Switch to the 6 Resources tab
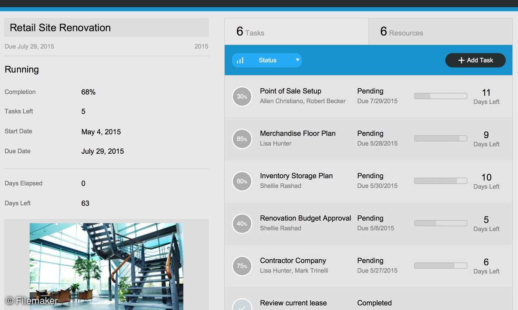Image resolution: width=518 pixels, height=310 pixels. [x=440, y=32]
